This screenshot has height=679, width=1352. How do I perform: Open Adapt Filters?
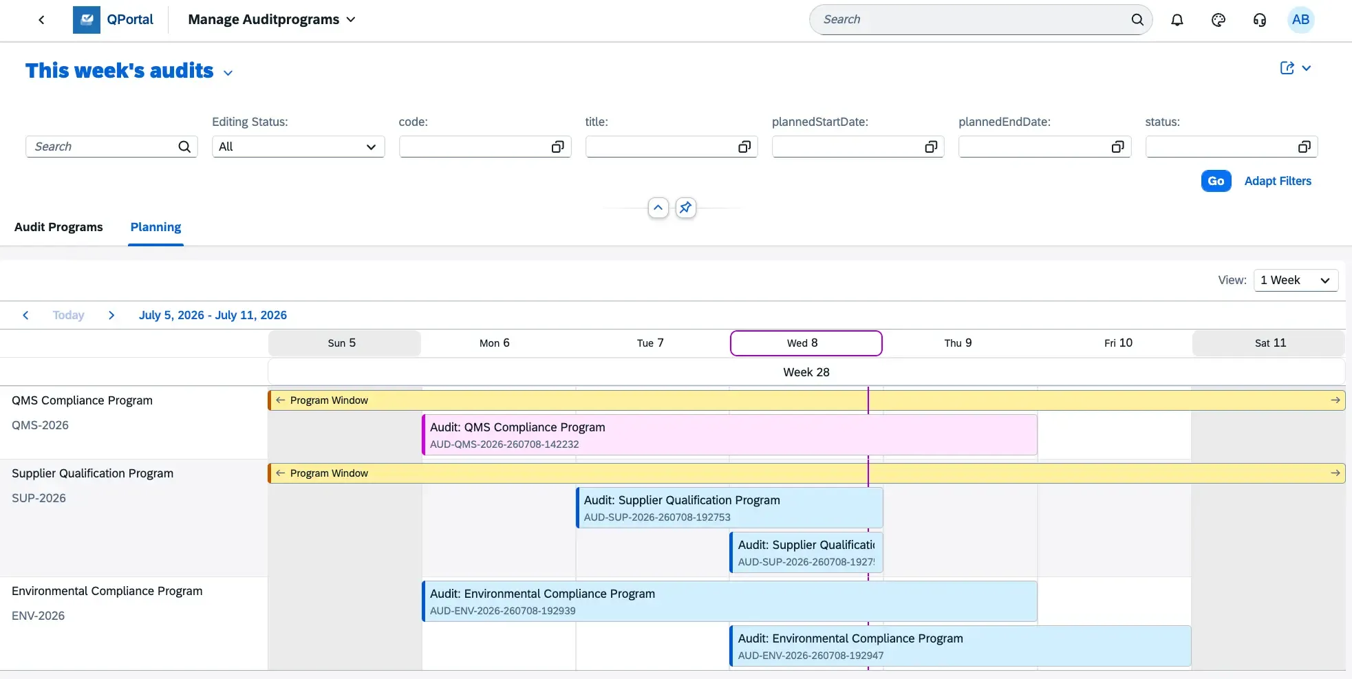point(1278,181)
